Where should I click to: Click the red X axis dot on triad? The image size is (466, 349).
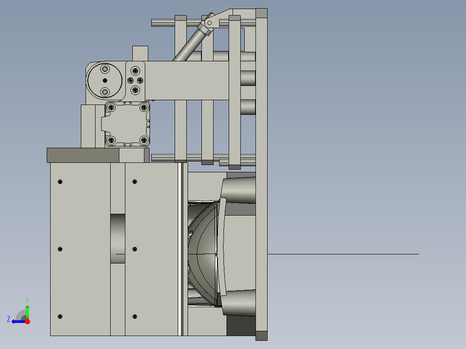[x=28, y=321]
